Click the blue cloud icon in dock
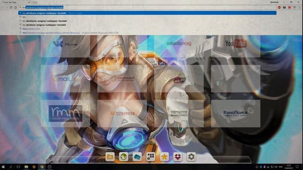Viewport: 303px width, 170px height. (x=137, y=157)
